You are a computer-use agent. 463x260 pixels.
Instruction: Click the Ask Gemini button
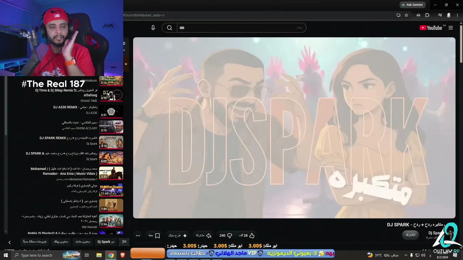pos(412,5)
